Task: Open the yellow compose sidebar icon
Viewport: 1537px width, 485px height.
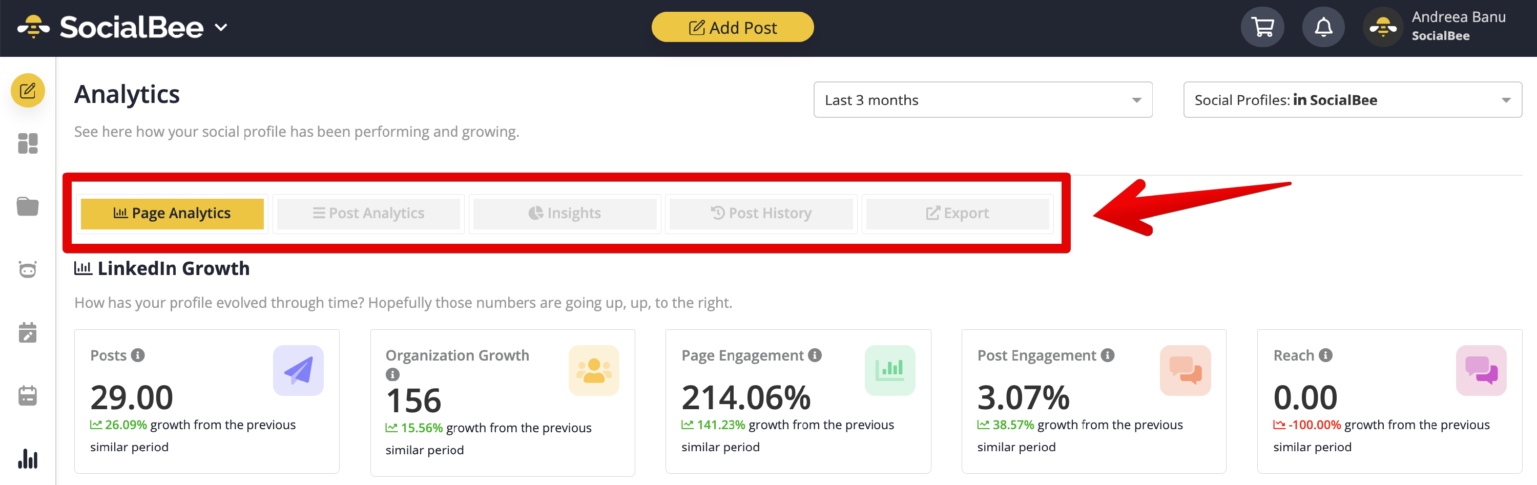Action: point(28,91)
